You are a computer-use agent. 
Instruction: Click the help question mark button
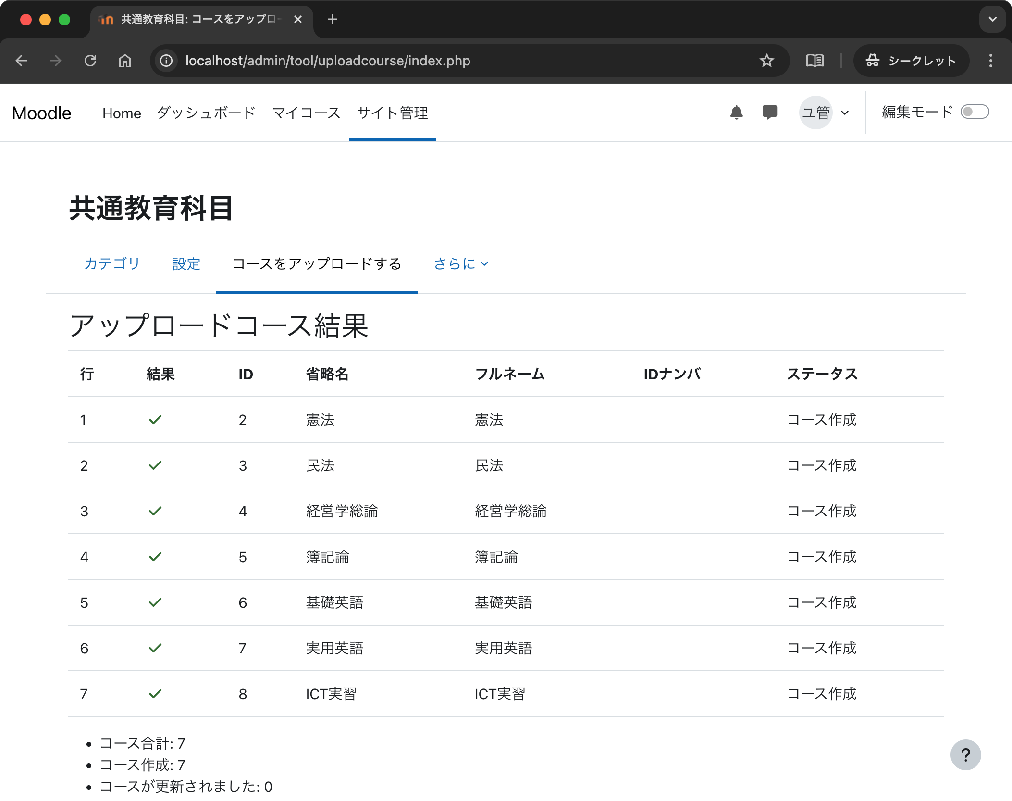coord(966,754)
